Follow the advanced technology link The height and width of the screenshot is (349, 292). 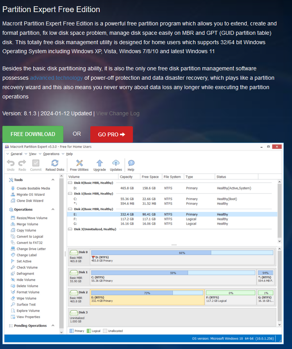(56, 78)
